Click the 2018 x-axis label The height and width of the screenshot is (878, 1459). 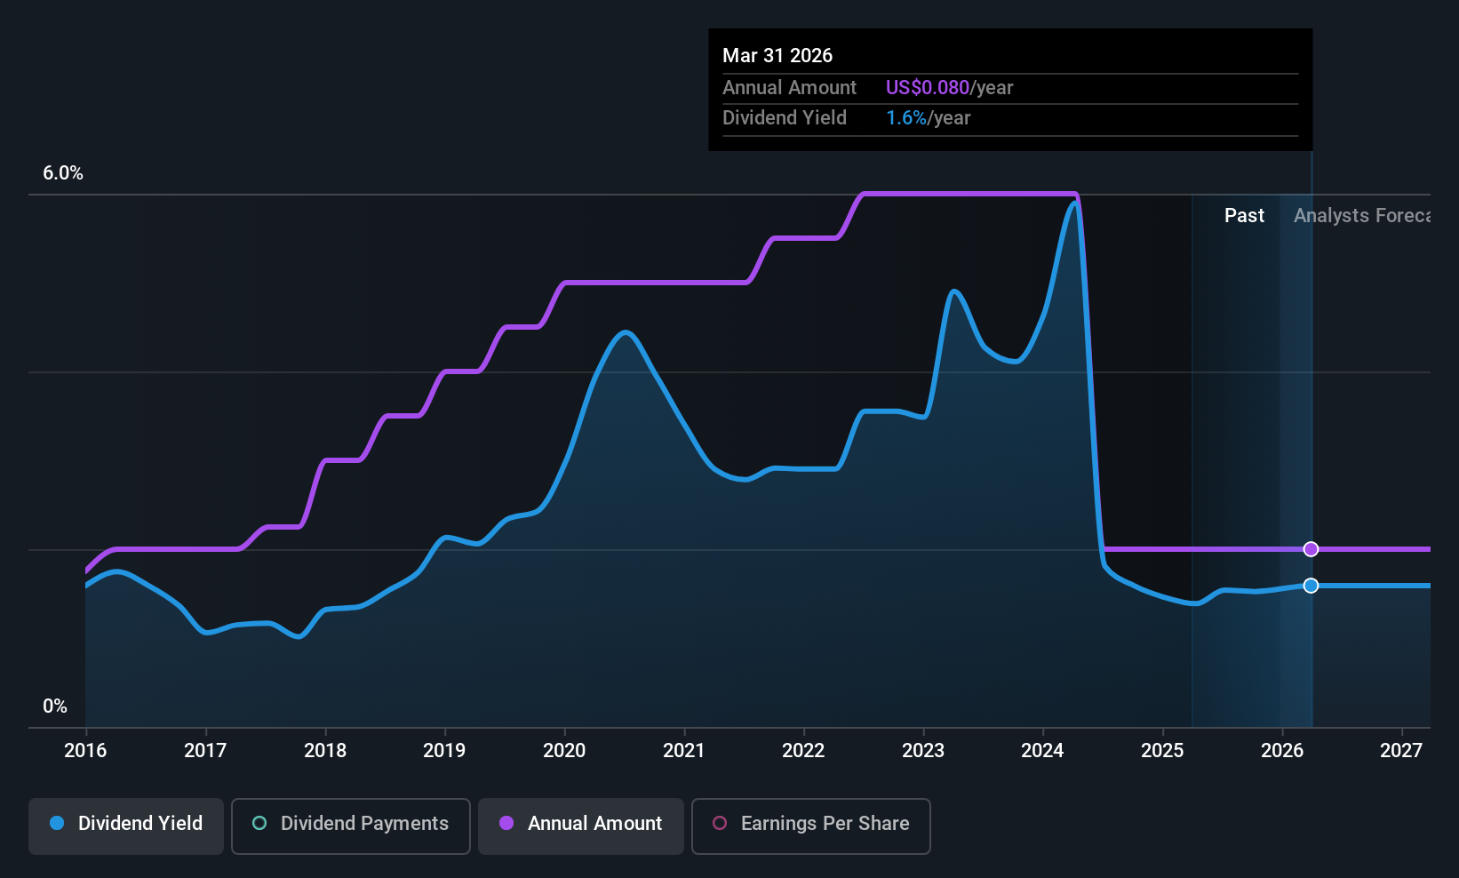coord(325,751)
